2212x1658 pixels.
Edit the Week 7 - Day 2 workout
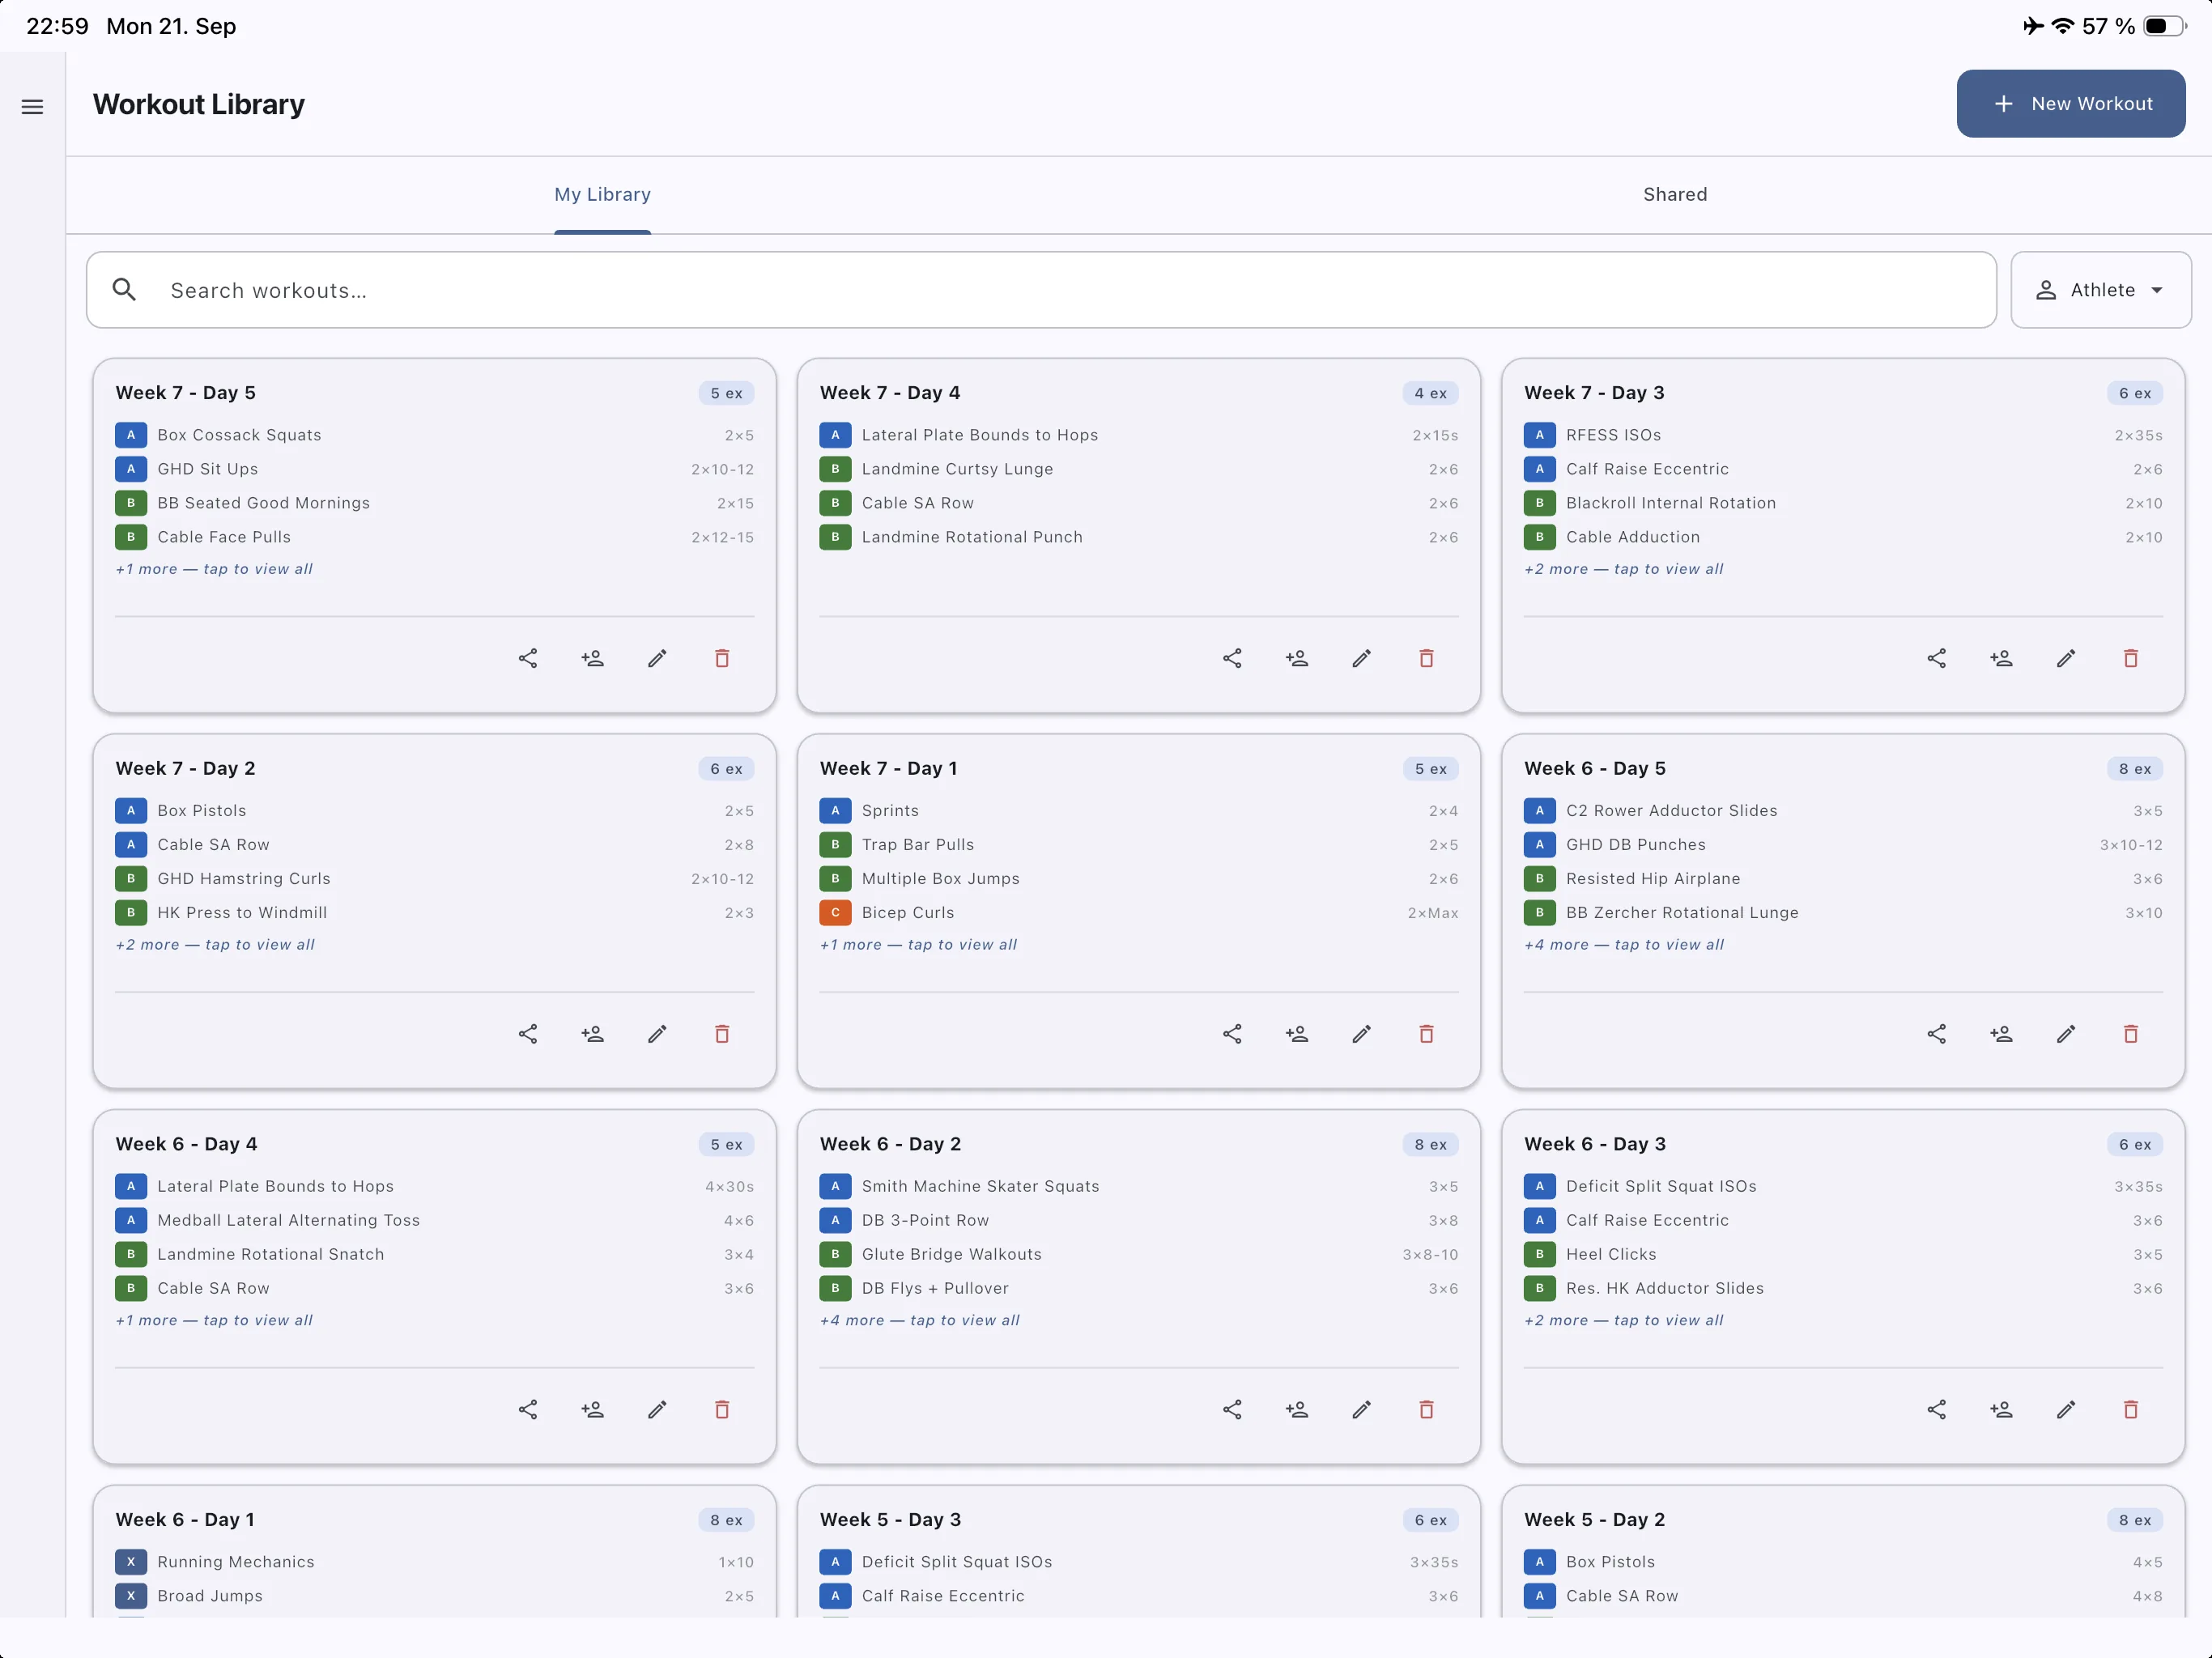point(657,1034)
